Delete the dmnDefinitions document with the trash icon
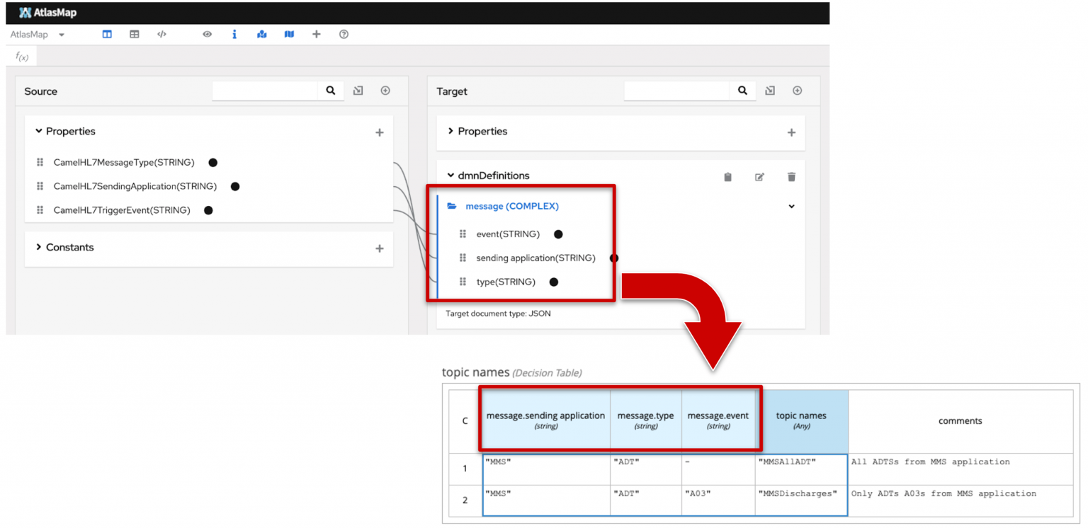Viewport: 1088px width, 528px height. pos(791,176)
